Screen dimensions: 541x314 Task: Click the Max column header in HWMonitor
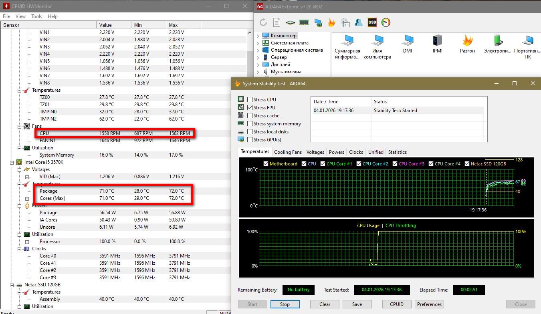(x=184, y=25)
